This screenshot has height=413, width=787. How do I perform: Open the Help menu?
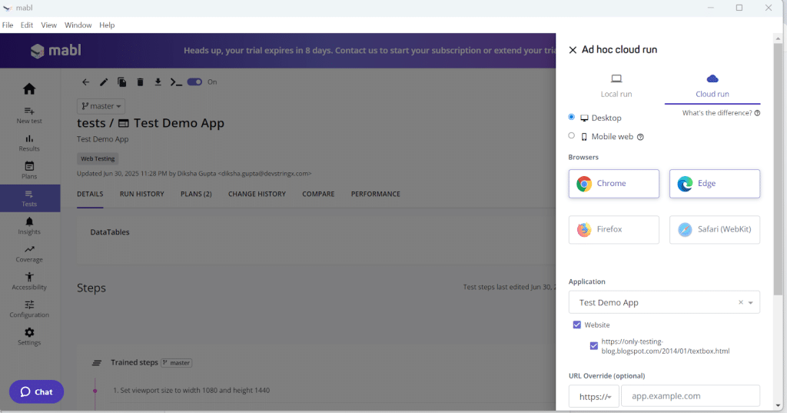(x=107, y=25)
